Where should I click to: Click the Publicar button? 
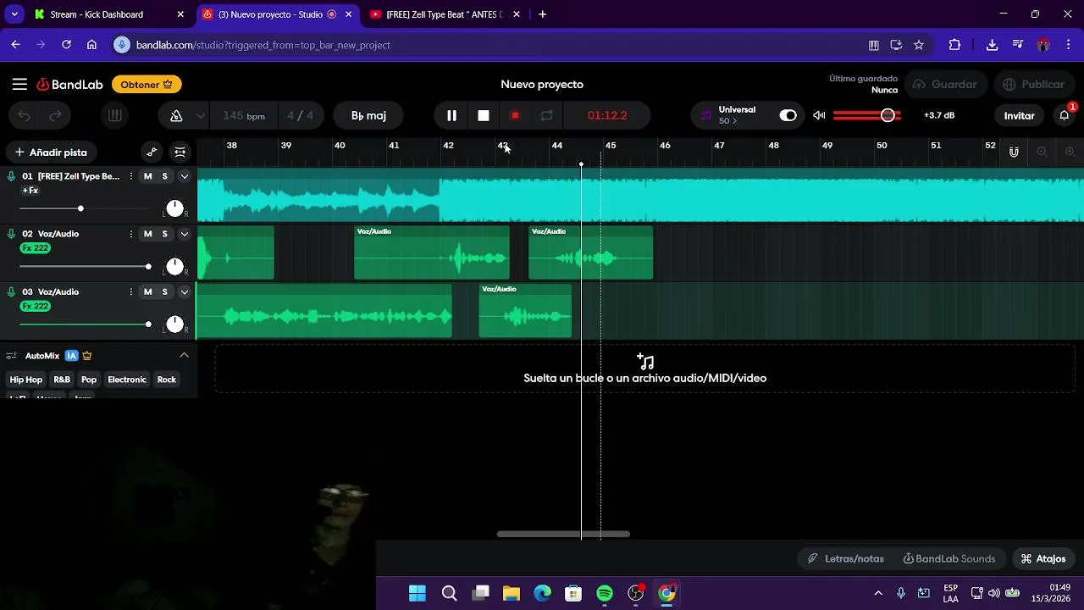[x=1033, y=85]
